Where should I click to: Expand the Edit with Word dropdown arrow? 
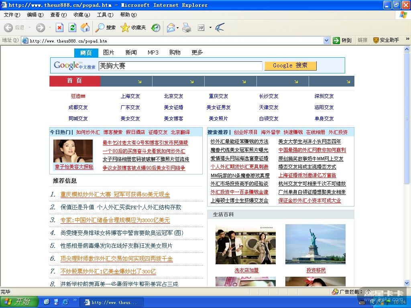click(x=210, y=28)
